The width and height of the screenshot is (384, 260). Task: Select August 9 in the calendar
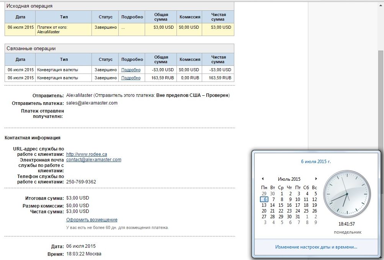314,222
